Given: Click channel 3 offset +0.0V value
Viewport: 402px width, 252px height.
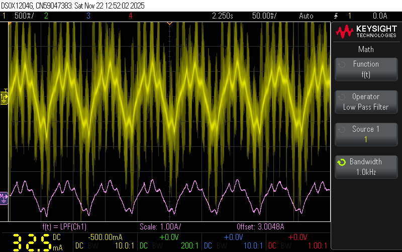Looking at the screenshot, I should 233,237.
